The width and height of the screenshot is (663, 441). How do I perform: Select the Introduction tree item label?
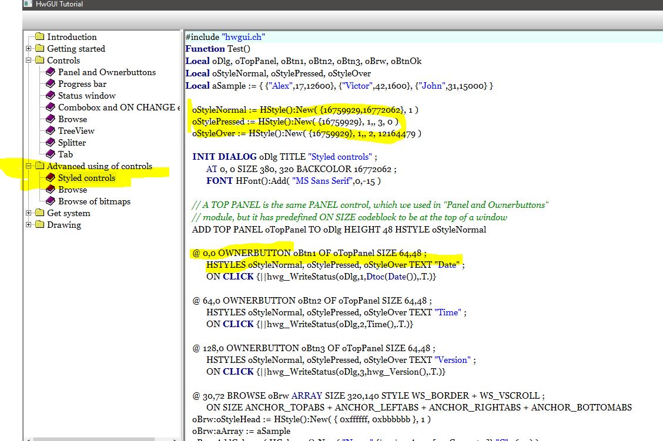(72, 37)
